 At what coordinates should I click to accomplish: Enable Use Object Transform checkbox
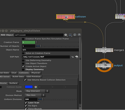click(23, 64)
